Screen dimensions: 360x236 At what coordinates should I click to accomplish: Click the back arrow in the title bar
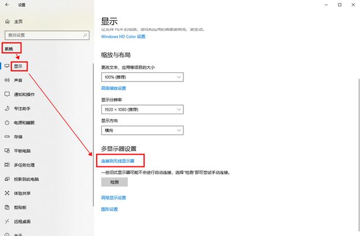(7, 4)
